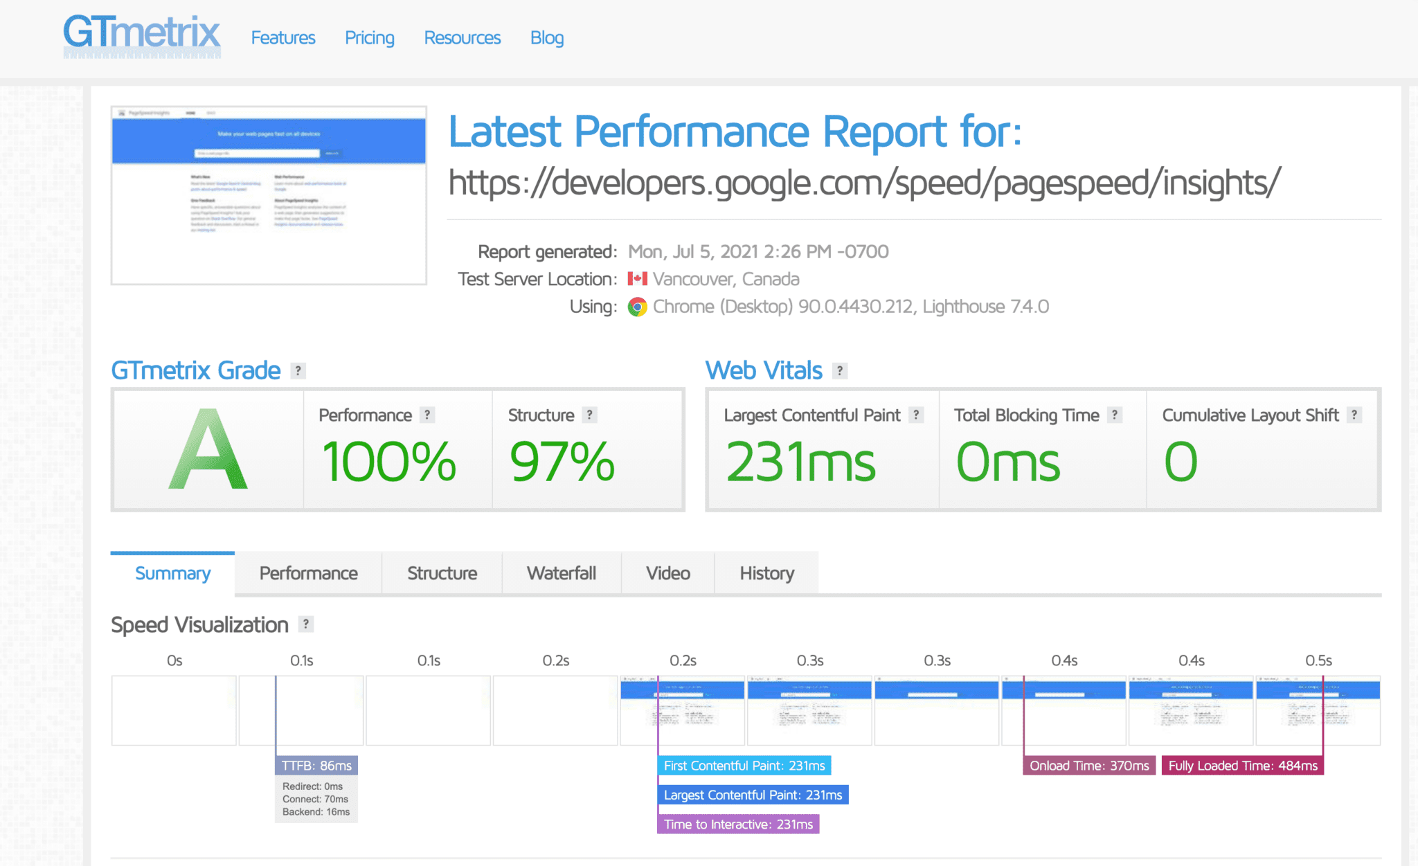Select the Summary tab

(x=172, y=573)
